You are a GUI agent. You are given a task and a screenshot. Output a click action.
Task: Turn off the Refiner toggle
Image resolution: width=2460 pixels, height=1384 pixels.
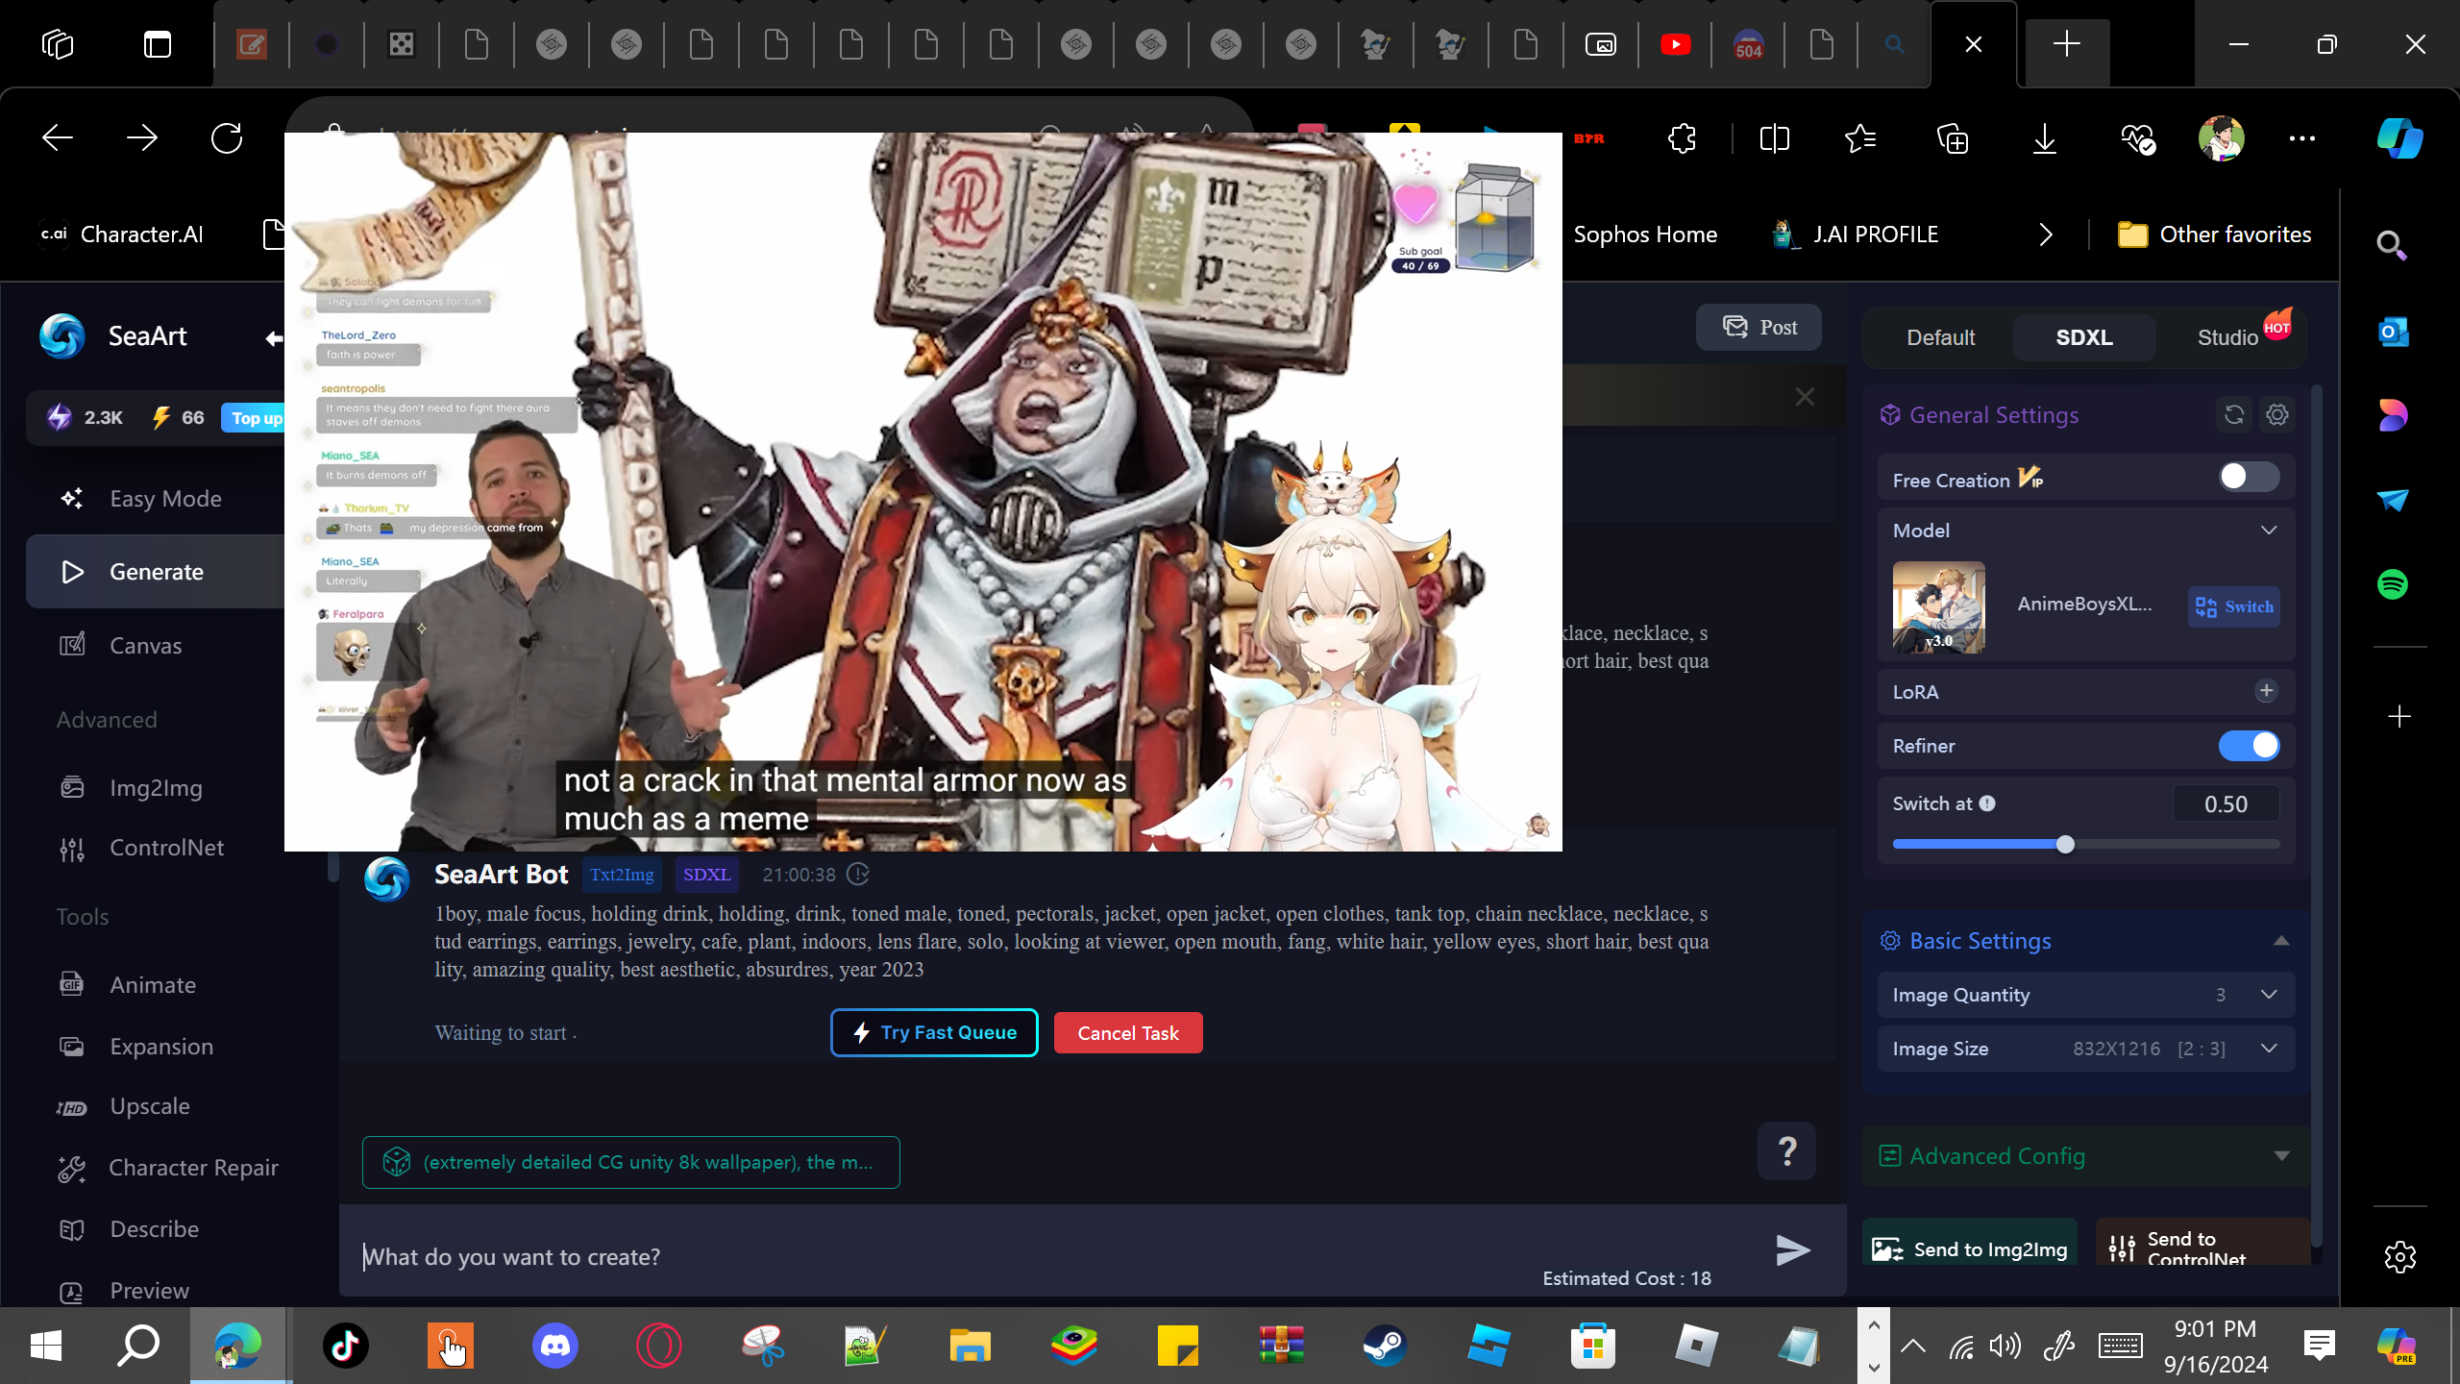click(x=2249, y=746)
